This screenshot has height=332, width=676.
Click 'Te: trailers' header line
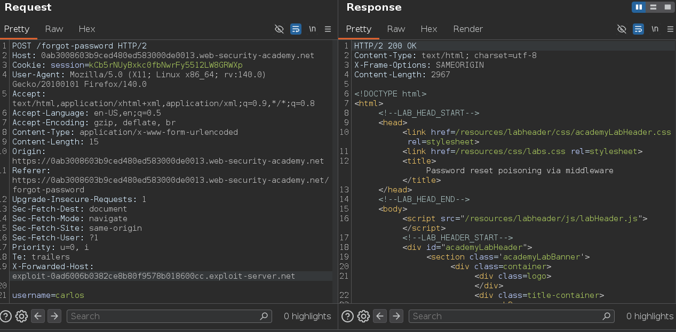[x=41, y=257]
